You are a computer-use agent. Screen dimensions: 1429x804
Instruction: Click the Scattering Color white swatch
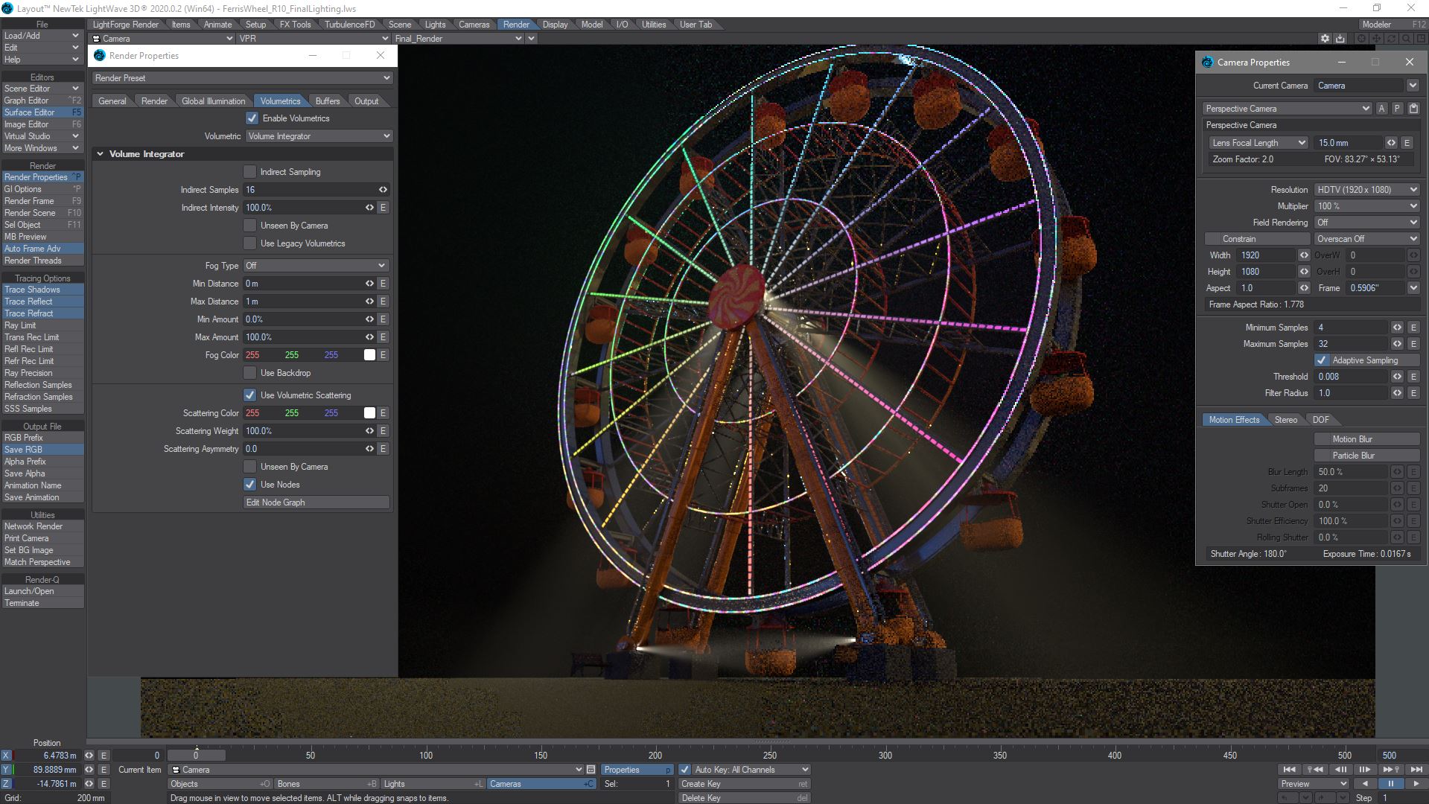click(x=369, y=413)
